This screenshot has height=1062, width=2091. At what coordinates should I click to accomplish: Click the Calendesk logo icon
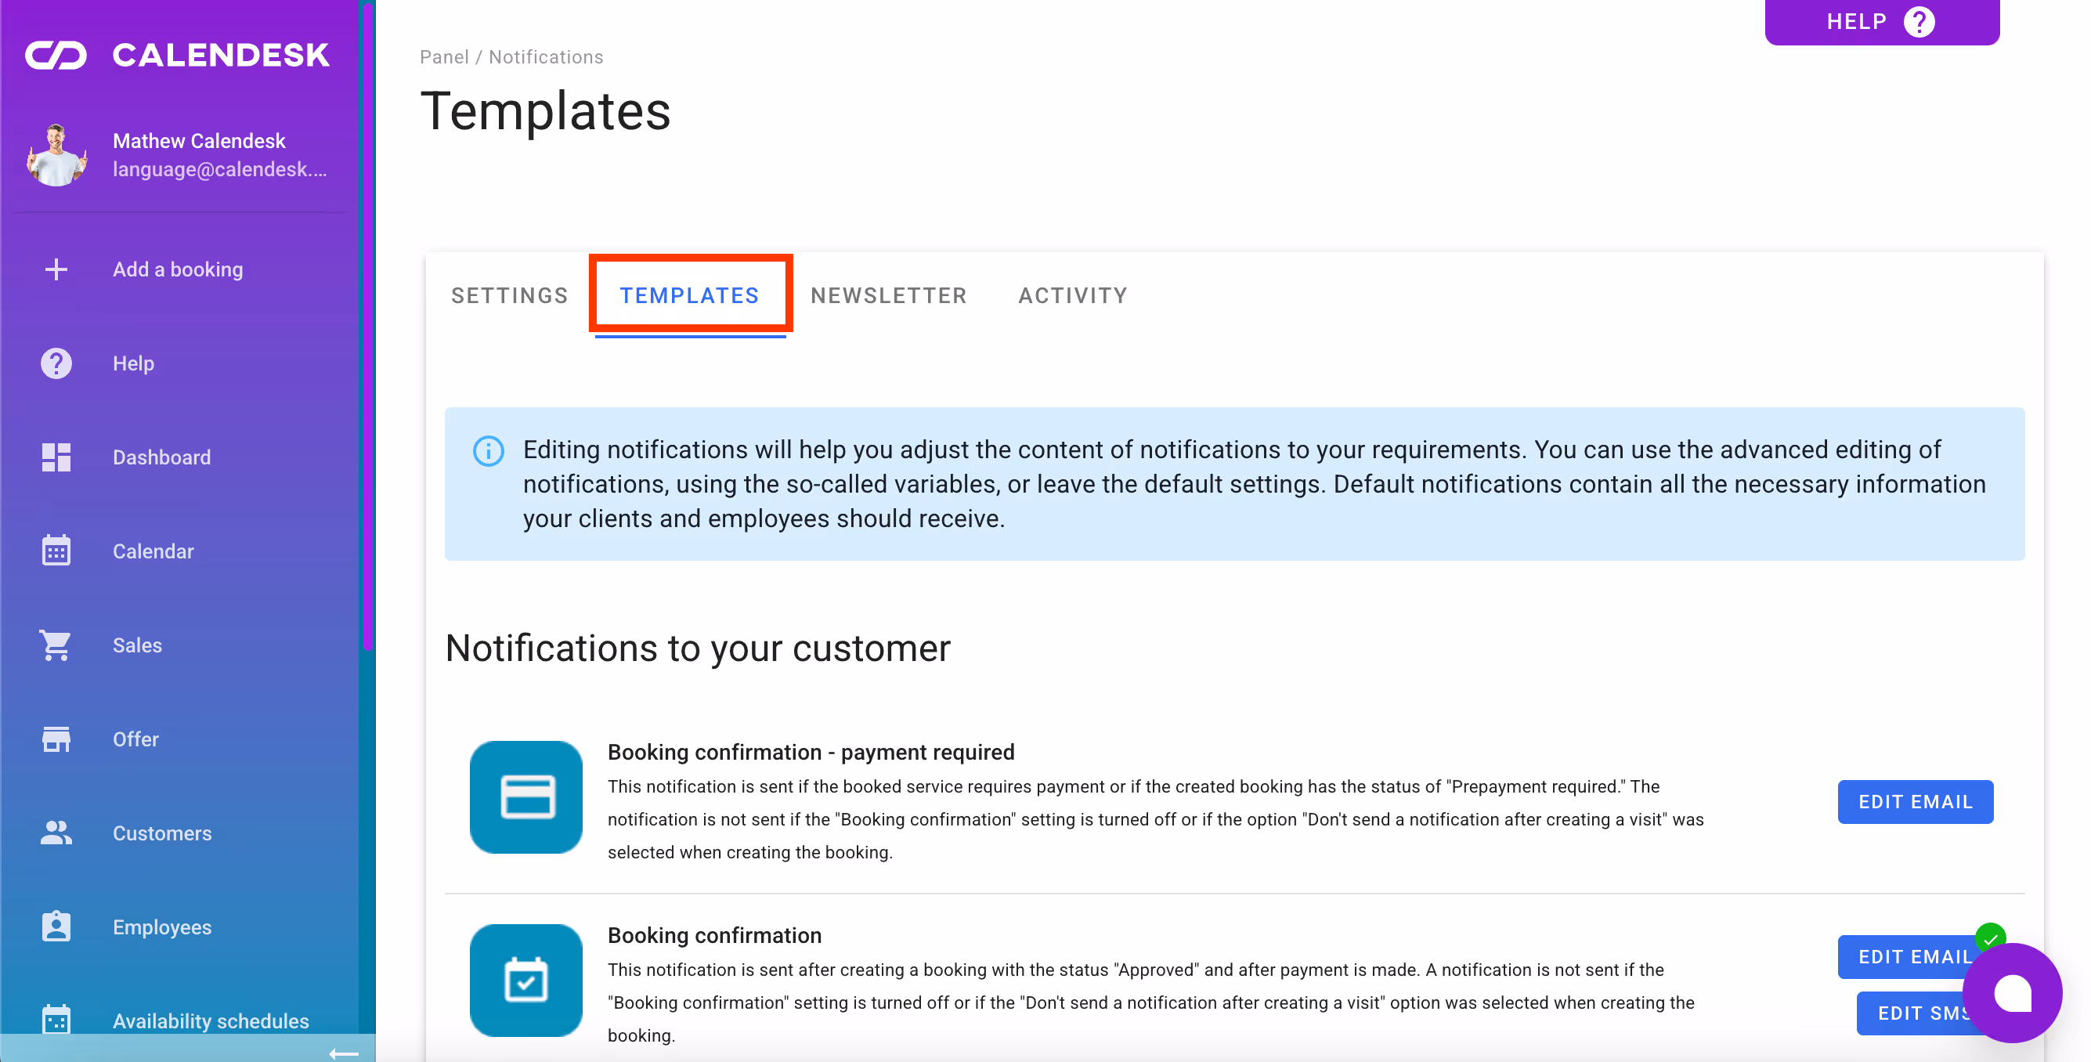pyautogui.click(x=55, y=55)
